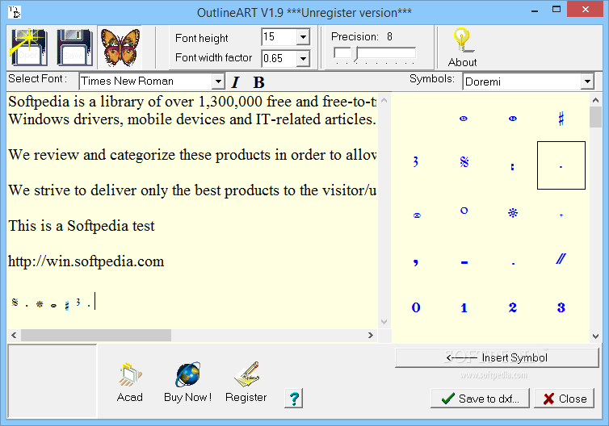
Task: Select the rest symbol left of the segno
Action: [416, 161]
